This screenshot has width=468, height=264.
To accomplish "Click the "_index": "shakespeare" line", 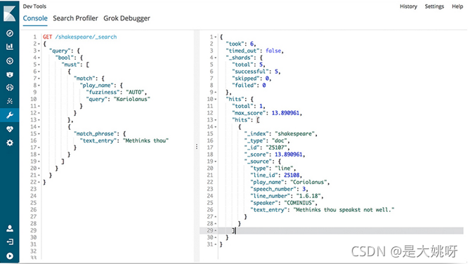I will coord(281,133).
